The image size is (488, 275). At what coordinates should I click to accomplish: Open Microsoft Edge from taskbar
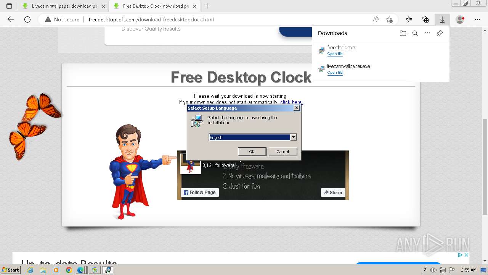(80, 270)
